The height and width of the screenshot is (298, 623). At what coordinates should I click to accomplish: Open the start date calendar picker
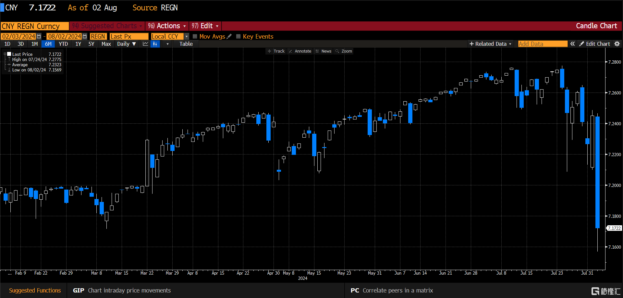click(39, 36)
